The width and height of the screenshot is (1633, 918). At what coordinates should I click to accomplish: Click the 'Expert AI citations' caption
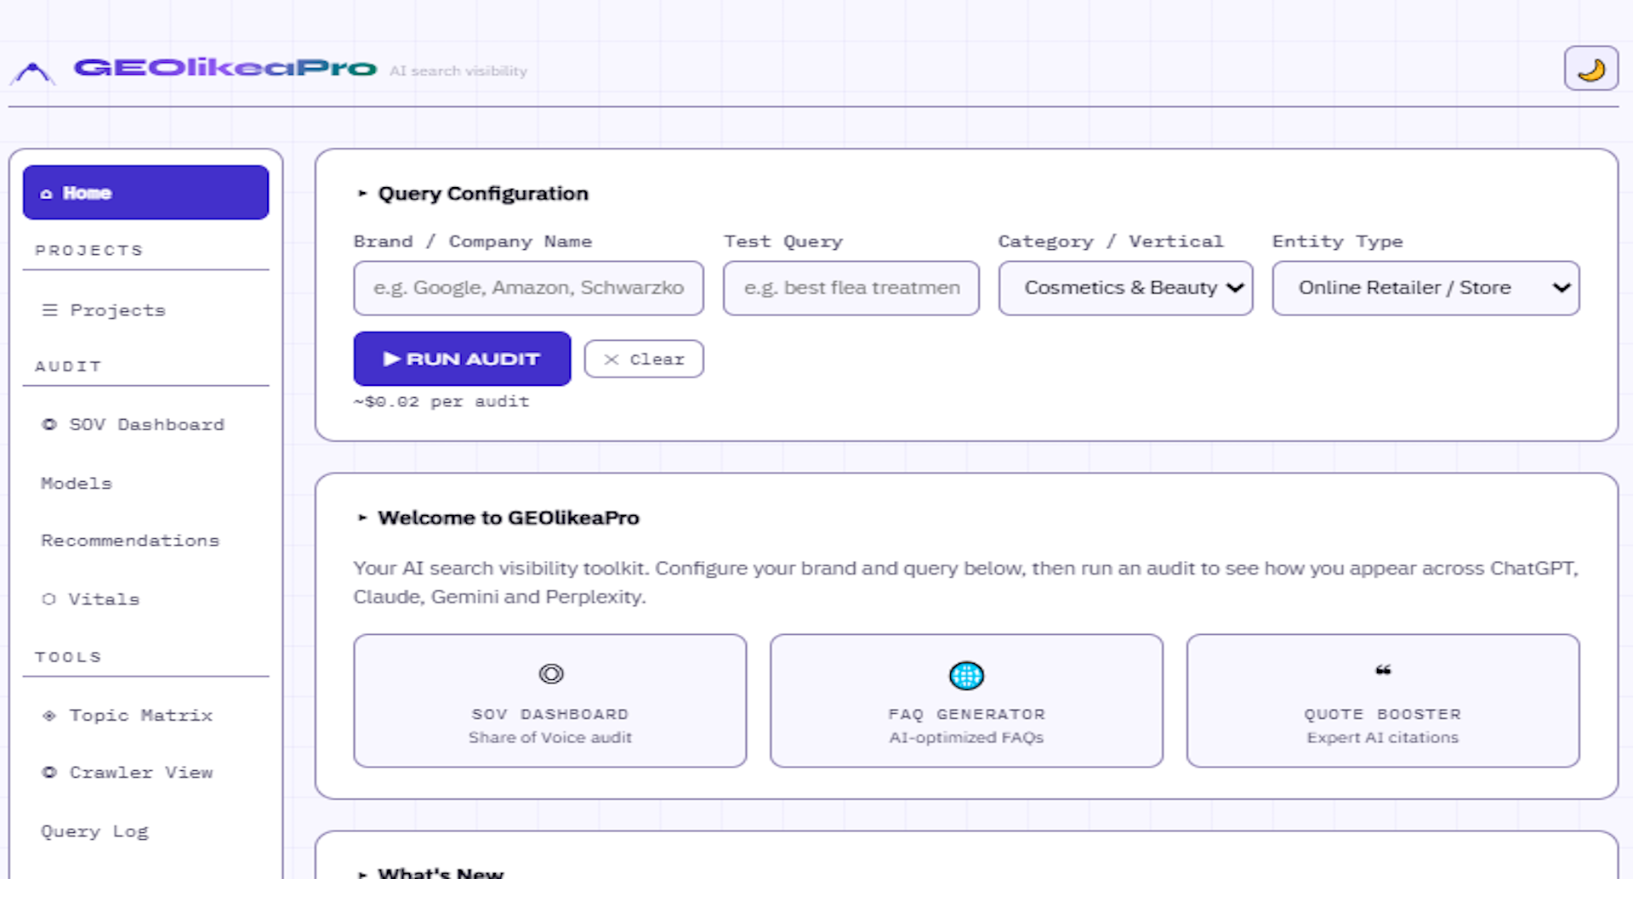click(x=1383, y=738)
